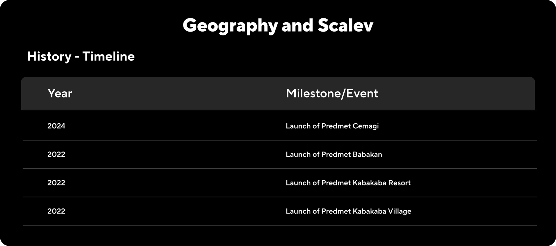Click the "Geography and Scalev" page title
Image resolution: width=556 pixels, height=246 pixels.
point(278,25)
